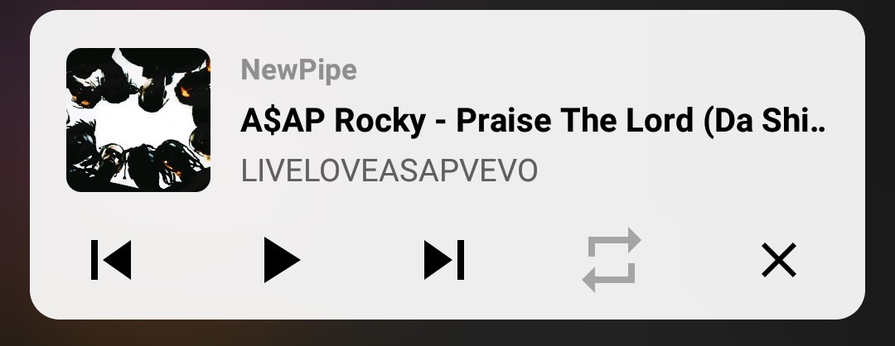Skip to the next track
Image resolution: width=895 pixels, height=346 pixels.
[444, 260]
